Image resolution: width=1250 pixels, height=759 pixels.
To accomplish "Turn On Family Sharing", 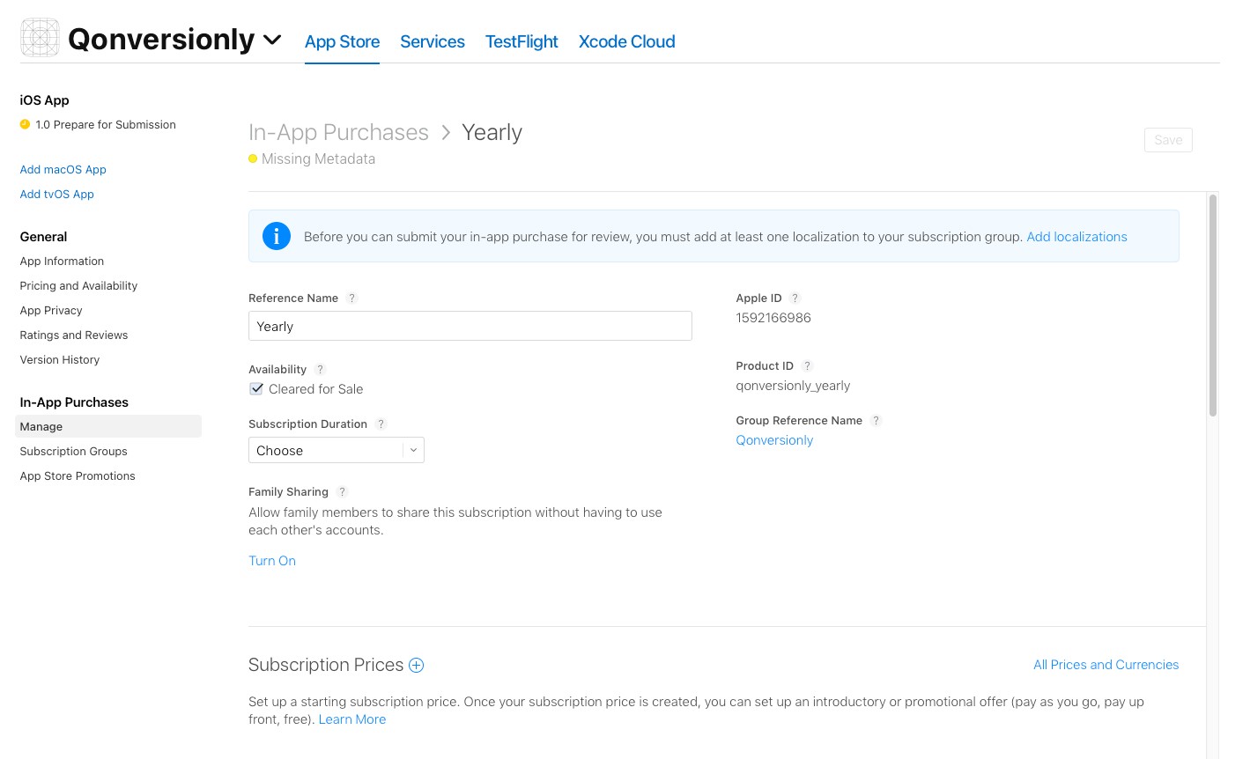I will (272, 560).
